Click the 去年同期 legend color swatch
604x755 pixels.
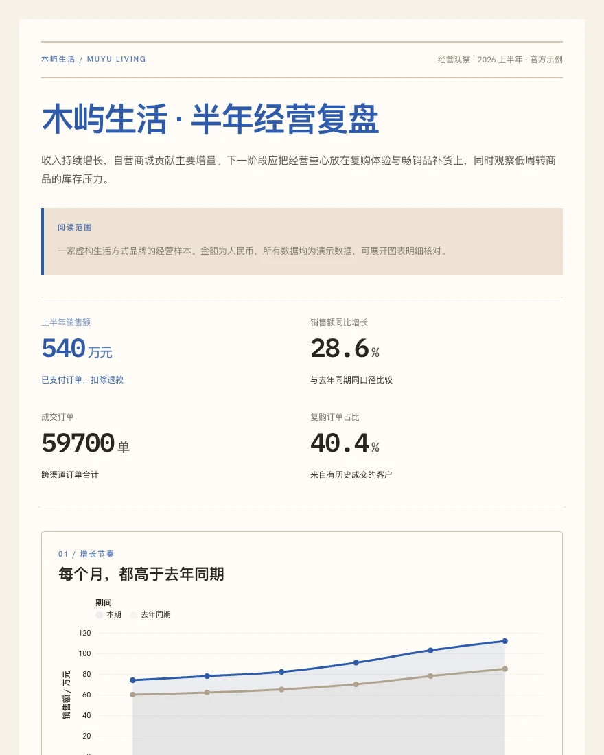(134, 615)
